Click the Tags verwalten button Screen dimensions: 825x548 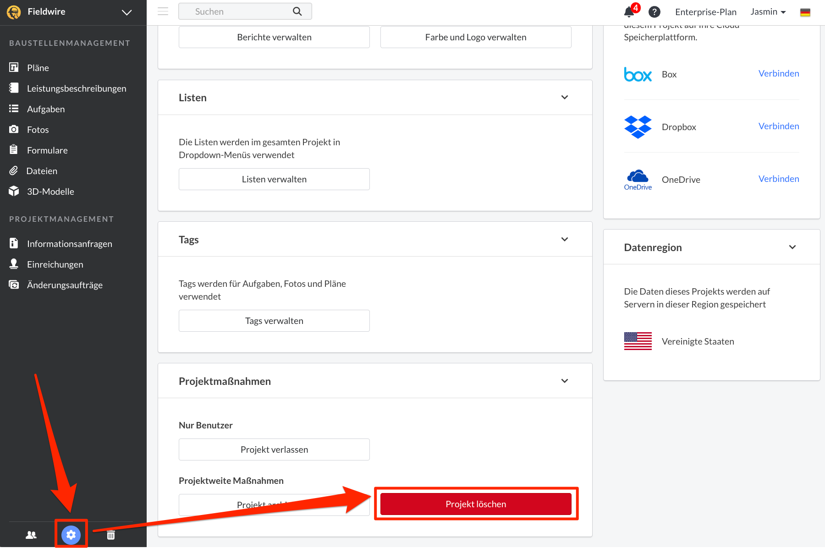(274, 321)
